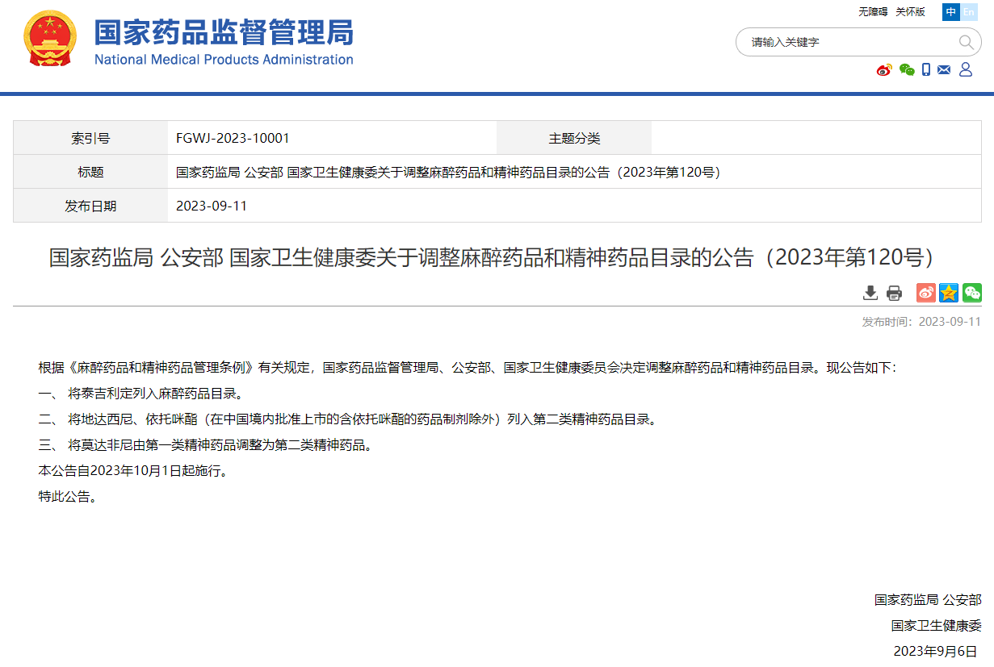Share the announcement via QZone
994x667 pixels.
click(947, 293)
